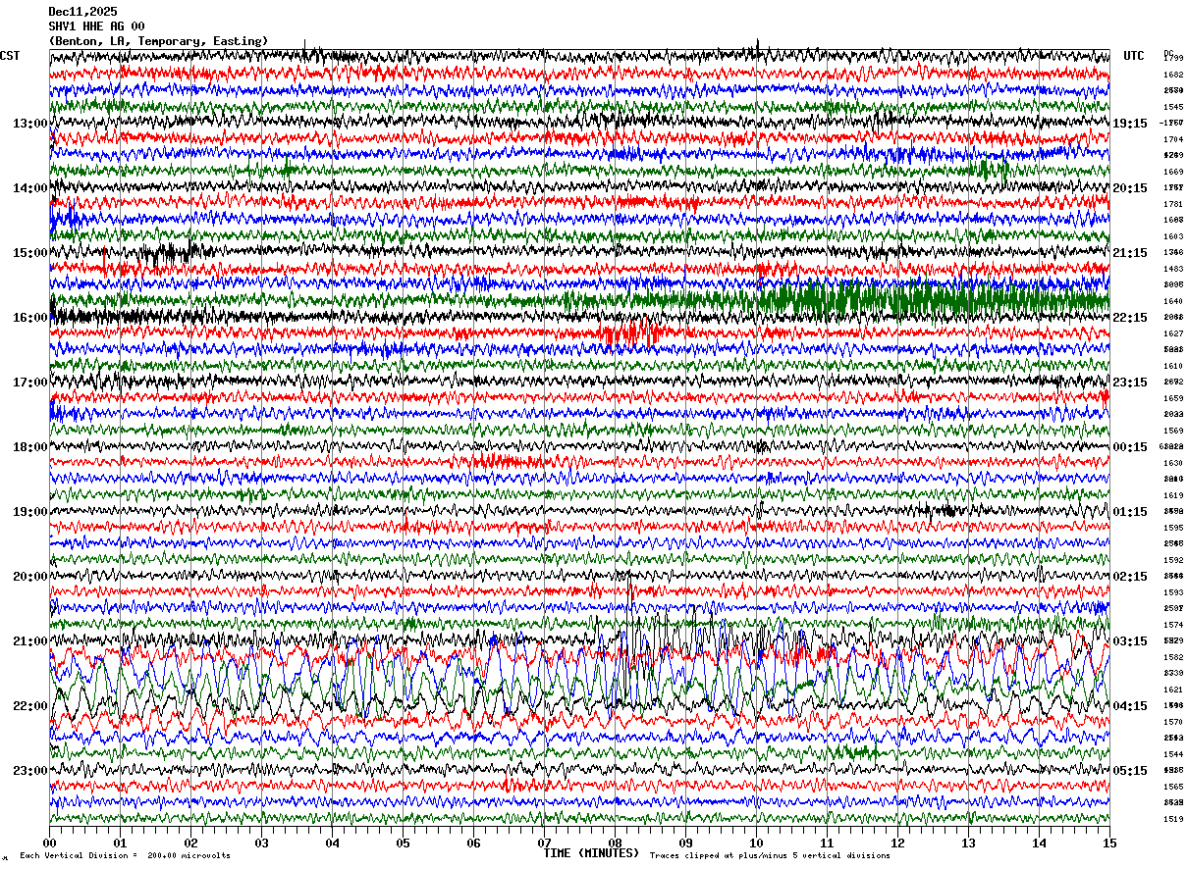
Task: Click the DC offset value 1669
Action: coord(1173,172)
